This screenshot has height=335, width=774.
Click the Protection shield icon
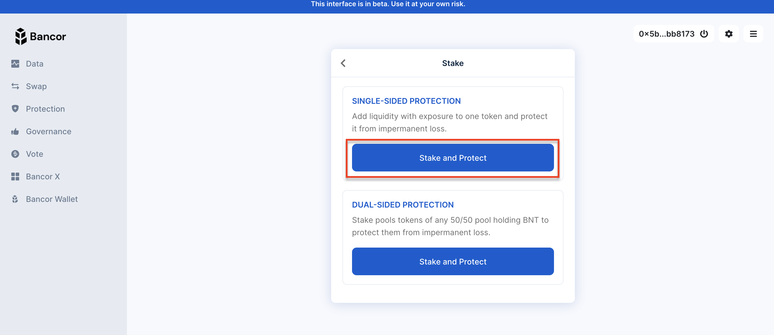(x=15, y=109)
